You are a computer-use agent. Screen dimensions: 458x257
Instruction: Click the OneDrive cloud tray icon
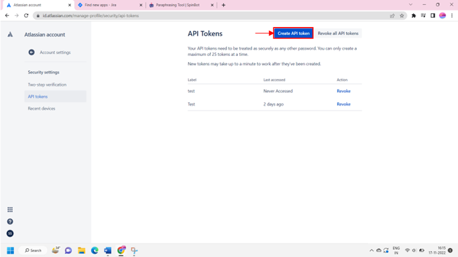point(379,250)
